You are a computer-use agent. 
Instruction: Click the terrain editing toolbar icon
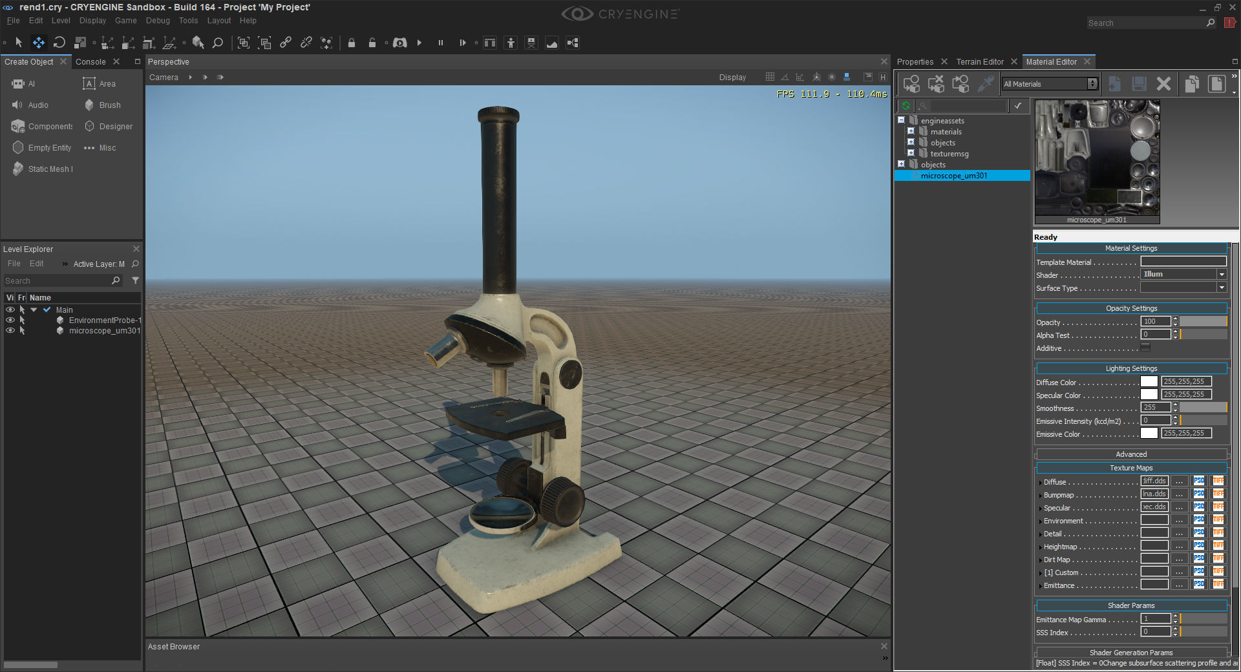[x=552, y=43]
